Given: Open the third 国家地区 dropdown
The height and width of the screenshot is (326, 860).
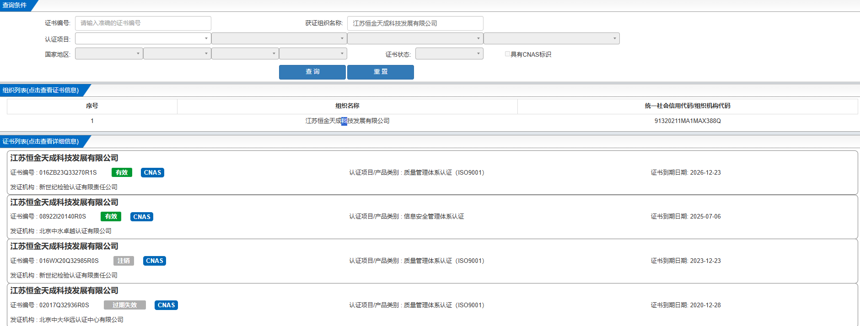Looking at the screenshot, I should (245, 53).
